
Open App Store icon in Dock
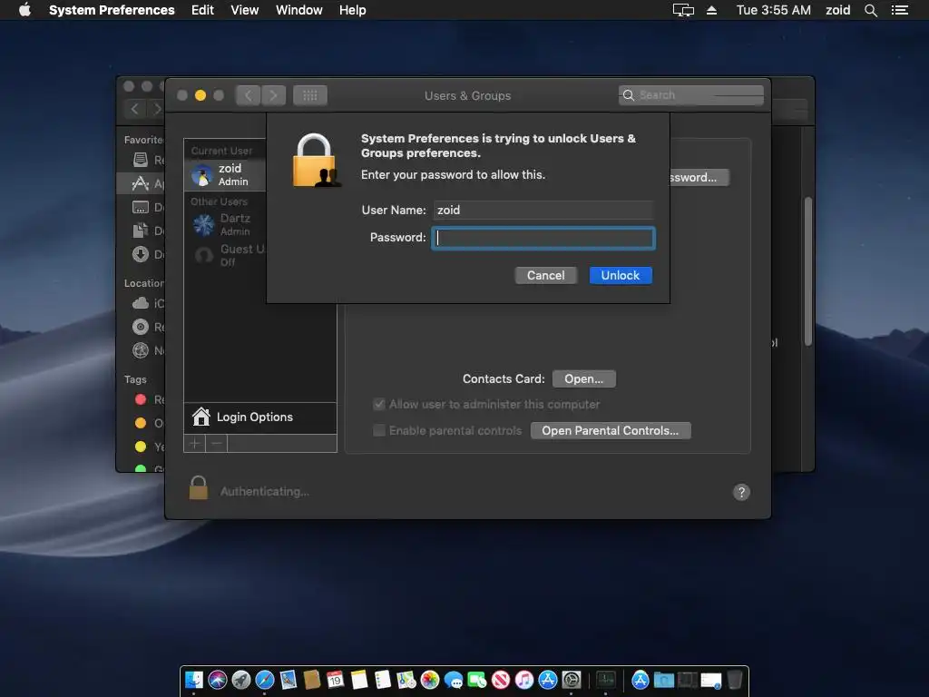548,680
